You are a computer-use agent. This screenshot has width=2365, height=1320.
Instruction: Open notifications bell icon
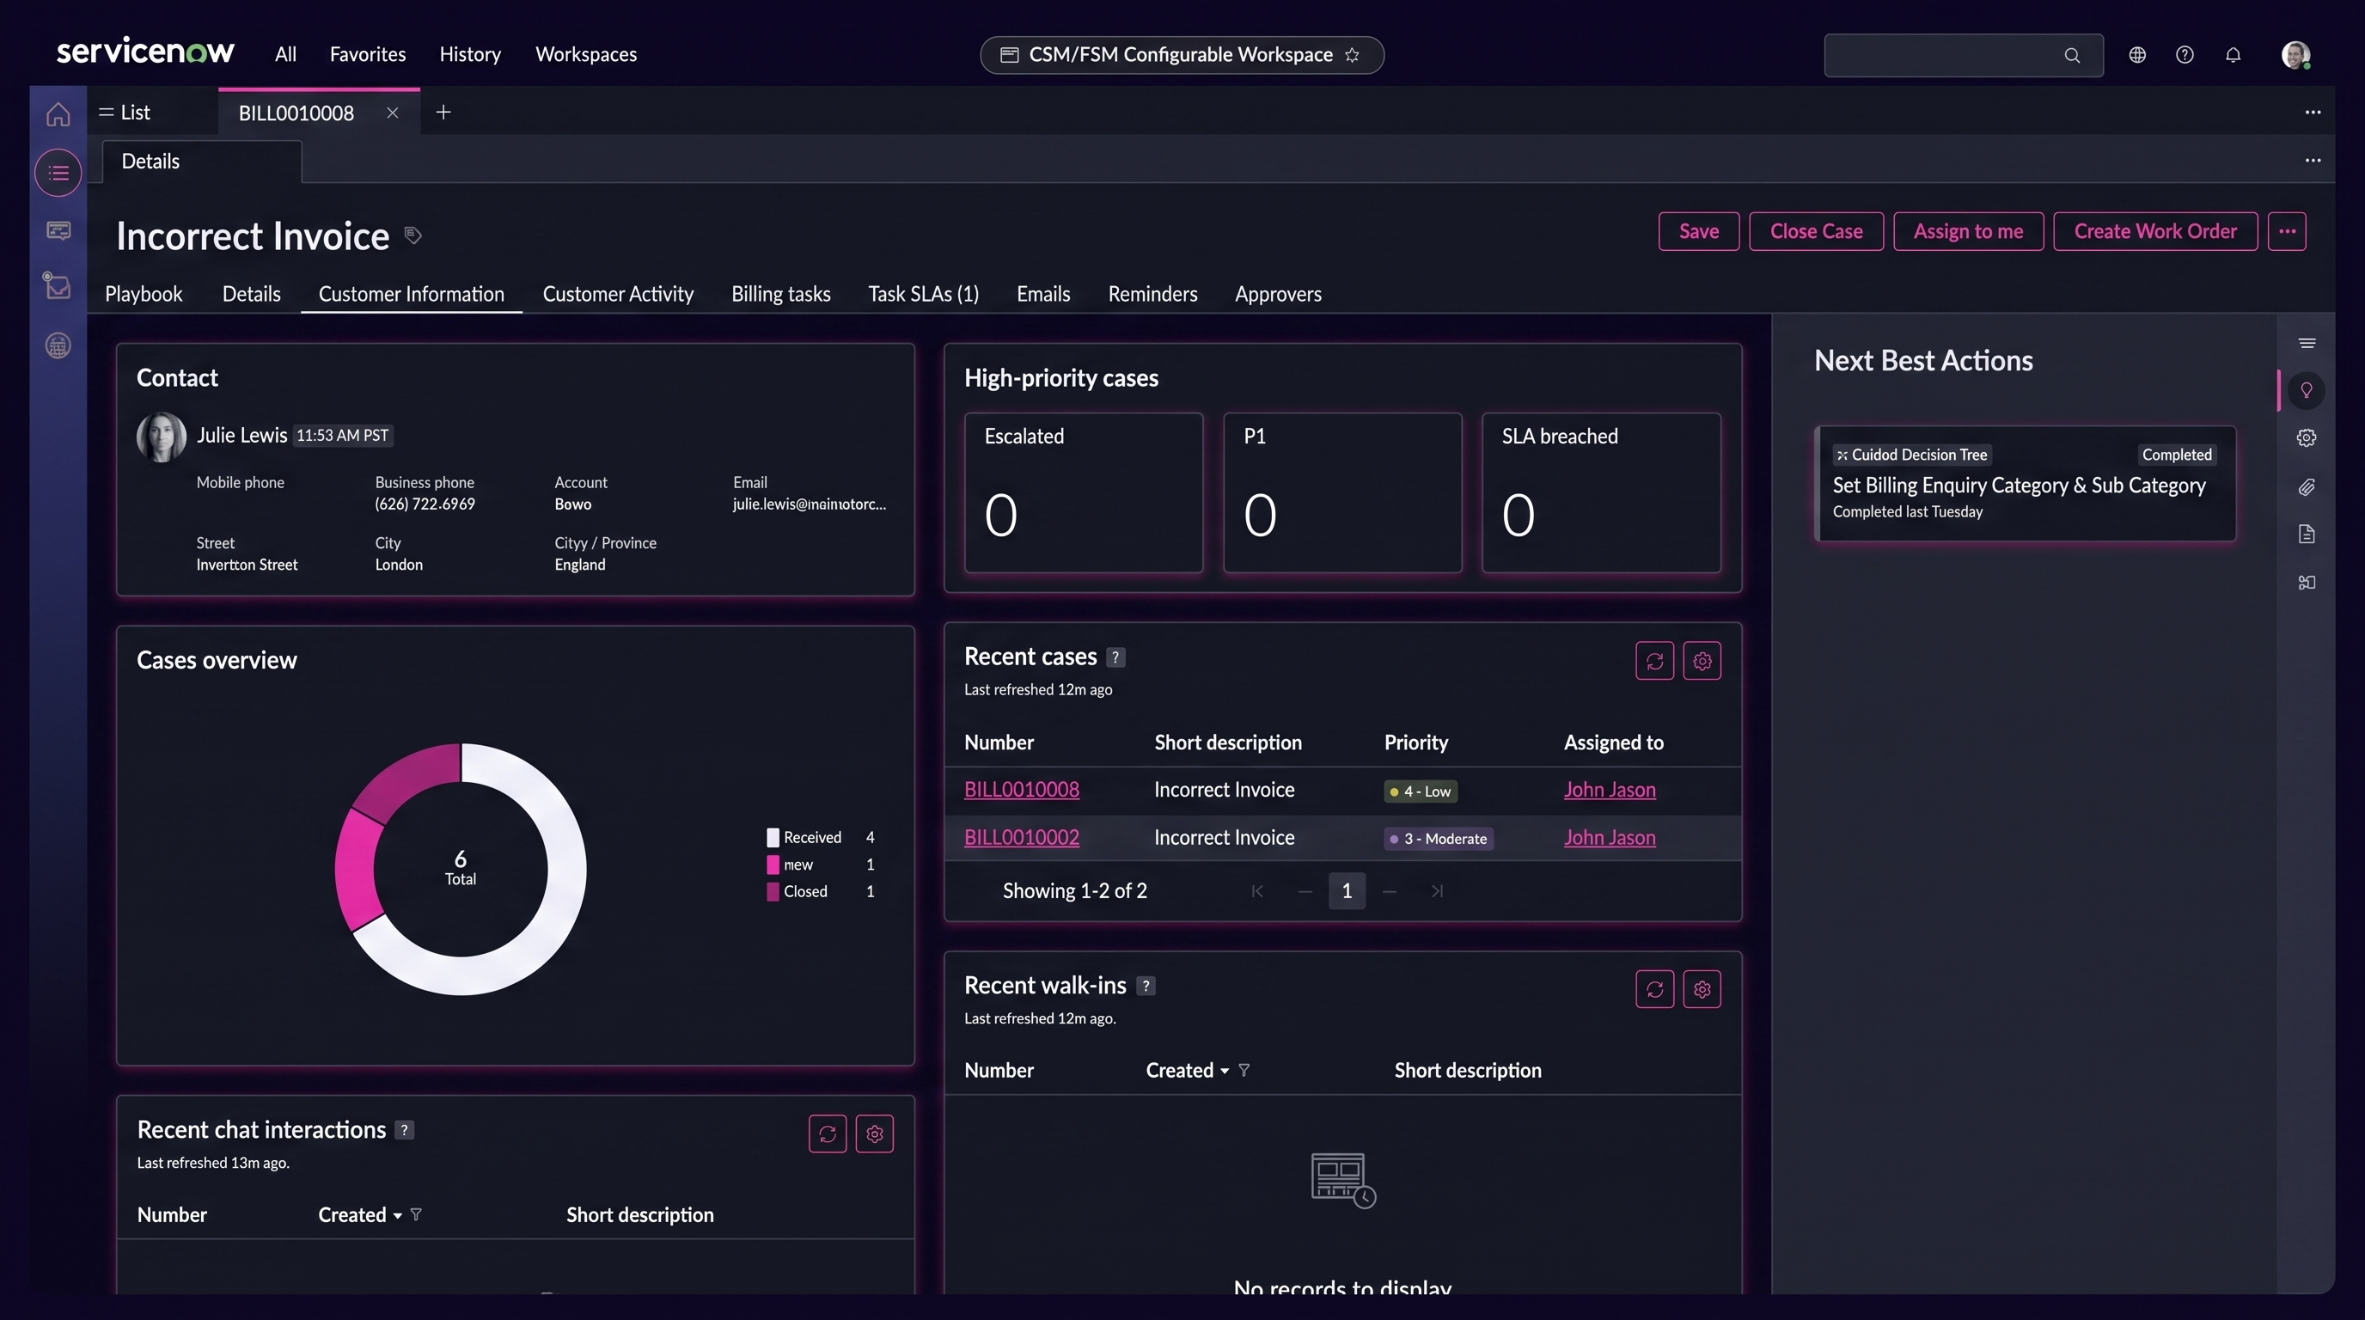click(2234, 55)
